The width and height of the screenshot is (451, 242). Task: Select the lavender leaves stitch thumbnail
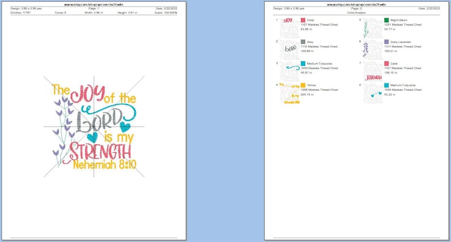(373, 49)
